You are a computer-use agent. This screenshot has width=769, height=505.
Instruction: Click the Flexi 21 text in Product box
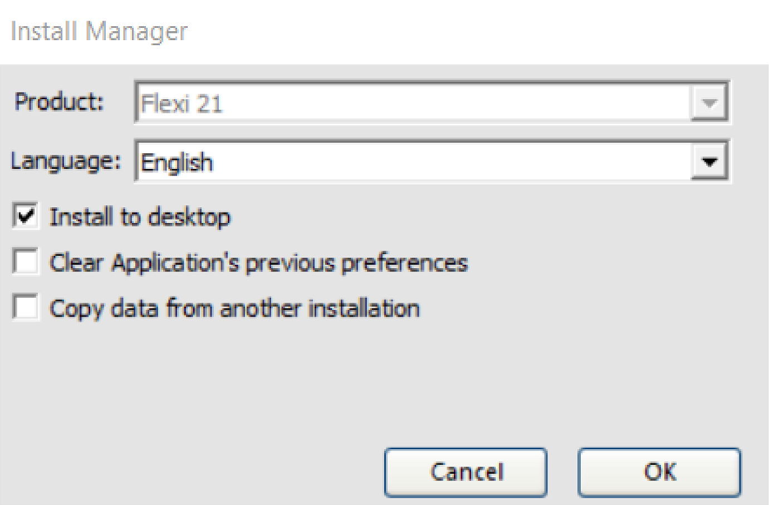coord(182,104)
